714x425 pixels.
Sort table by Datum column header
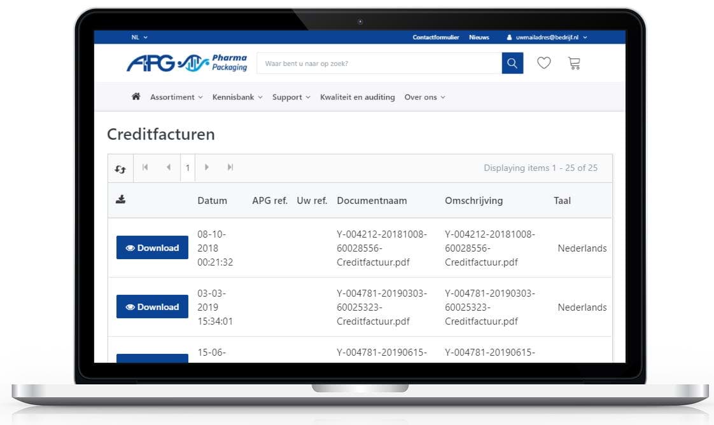[212, 201]
